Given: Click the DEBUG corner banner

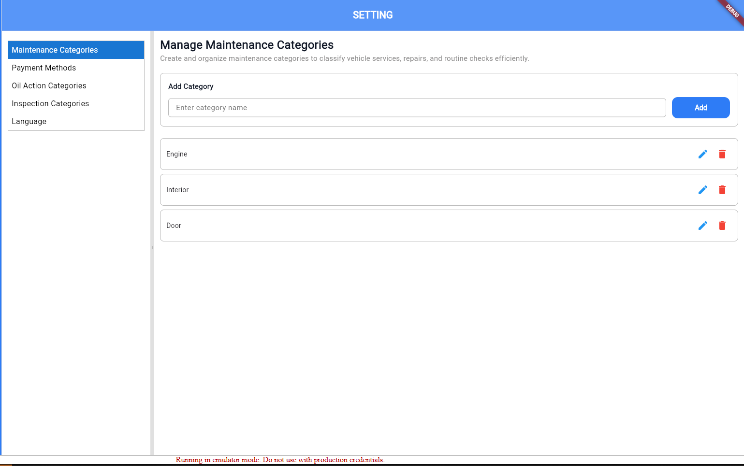Looking at the screenshot, I should 732,11.
